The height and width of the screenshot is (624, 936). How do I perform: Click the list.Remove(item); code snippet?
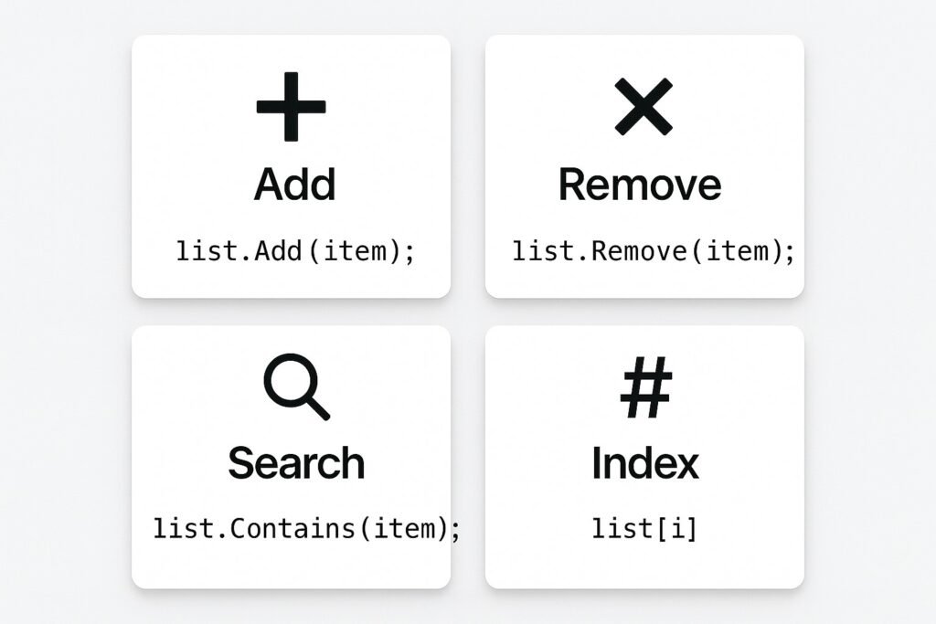point(654,251)
